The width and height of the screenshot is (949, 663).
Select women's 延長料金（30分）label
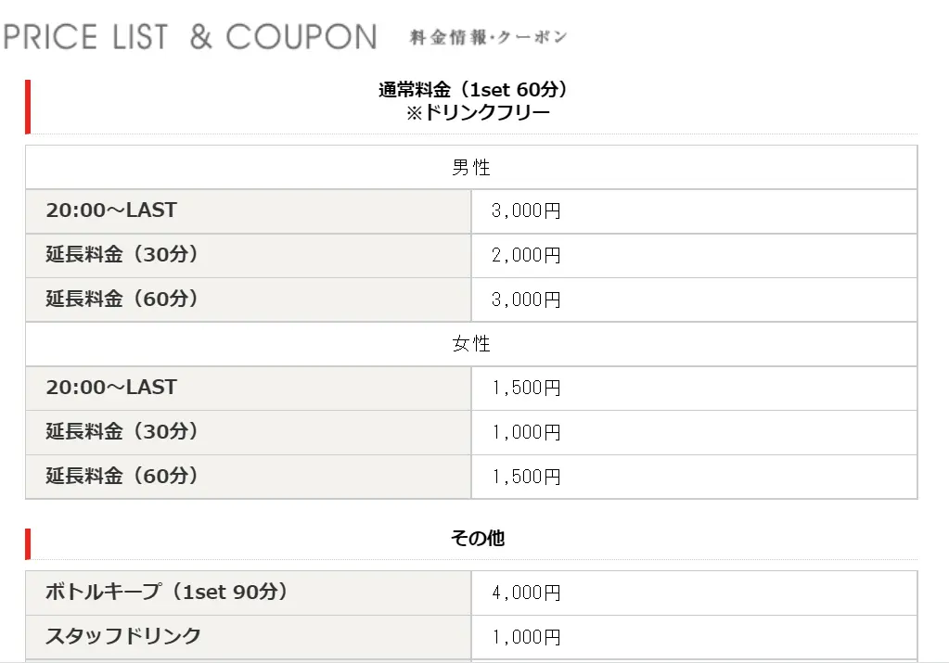[122, 431]
